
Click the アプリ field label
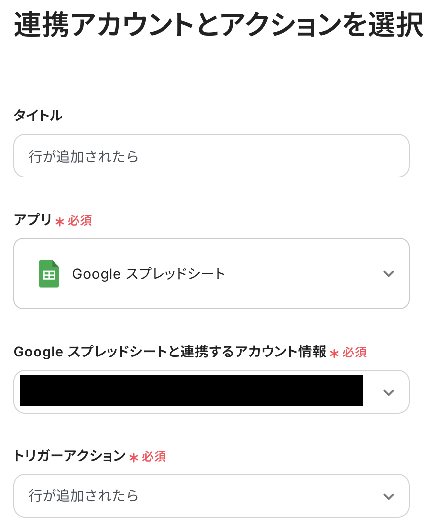[33, 220]
